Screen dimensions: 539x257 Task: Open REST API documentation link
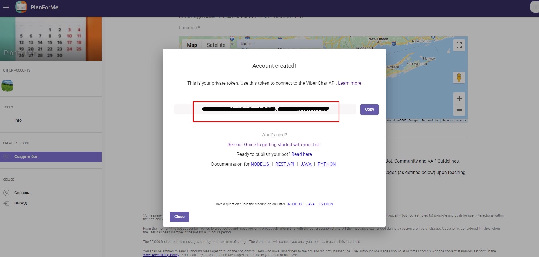pyautogui.click(x=285, y=164)
